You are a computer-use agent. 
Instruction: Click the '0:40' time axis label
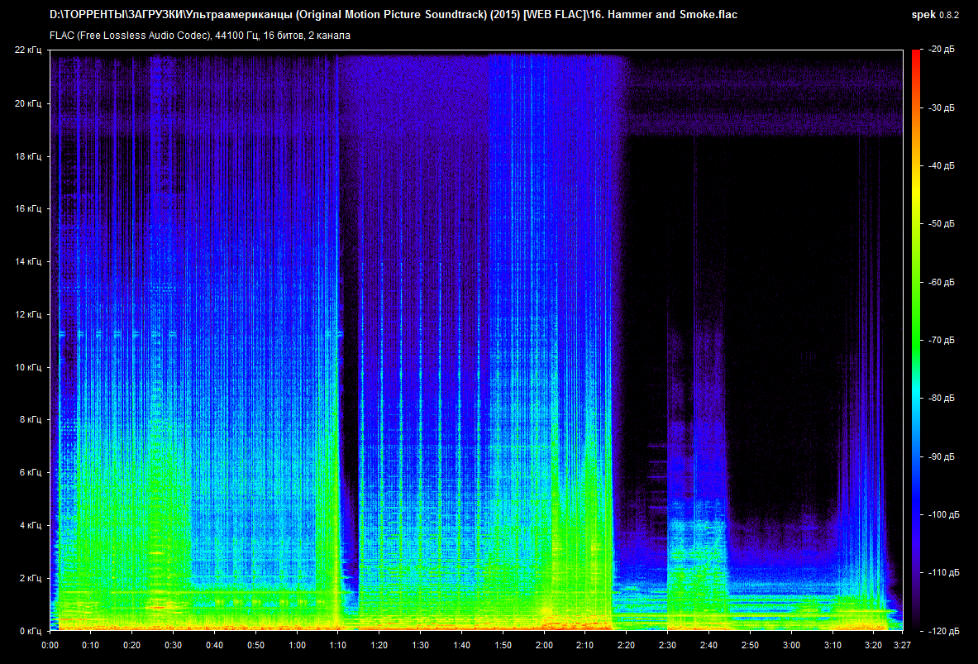215,645
